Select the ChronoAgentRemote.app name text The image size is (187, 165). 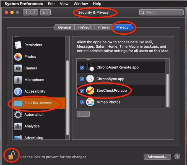(x=118, y=67)
